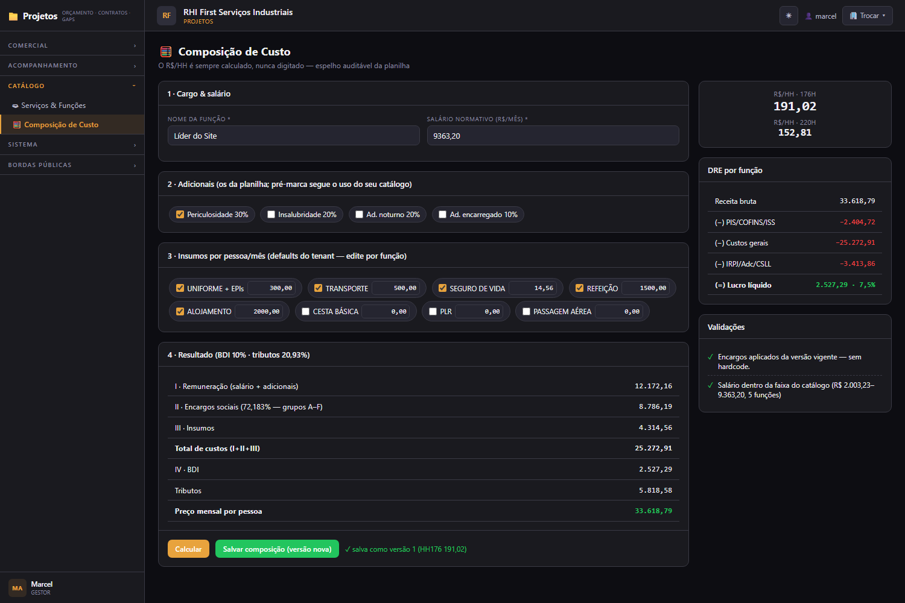Enable the PLR checkbox
Screen dimensions: 905x603
433,312
